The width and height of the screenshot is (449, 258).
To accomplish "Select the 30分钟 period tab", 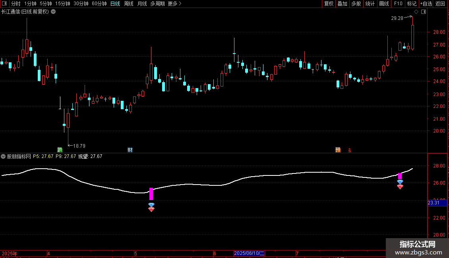I will 81,4.
